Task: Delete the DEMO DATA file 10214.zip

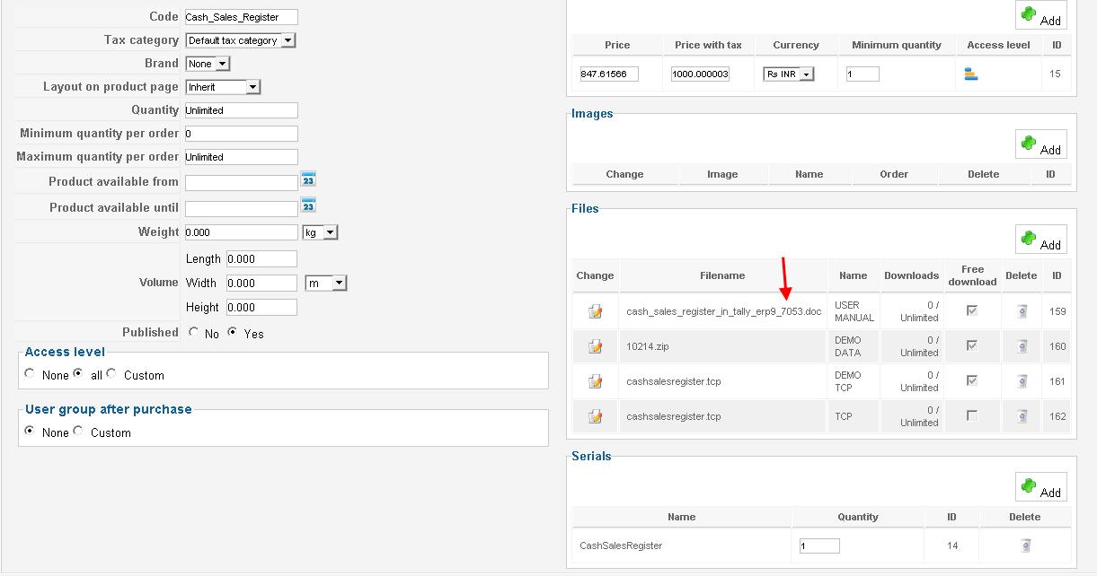Action: (1022, 346)
